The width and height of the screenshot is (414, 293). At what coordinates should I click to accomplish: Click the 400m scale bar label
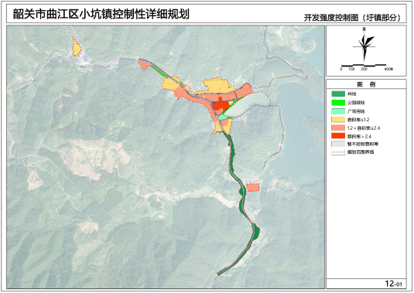click(388, 69)
